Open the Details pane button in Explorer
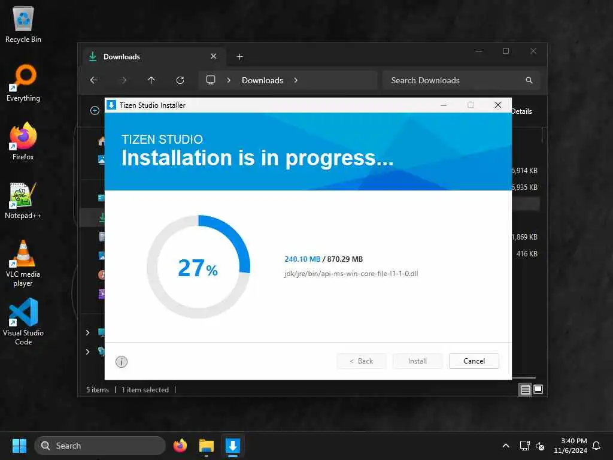 (x=521, y=111)
